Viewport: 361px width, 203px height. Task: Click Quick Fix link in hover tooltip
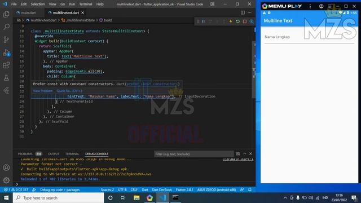pyautogui.click(x=69, y=91)
